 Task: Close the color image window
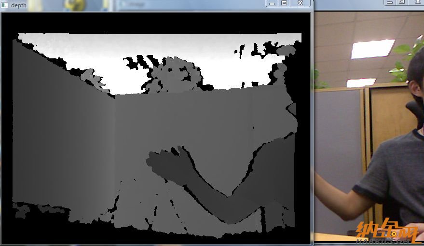(x=417, y=2)
